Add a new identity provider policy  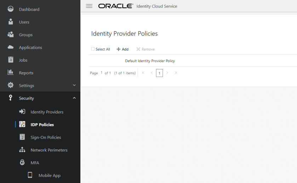(x=122, y=49)
